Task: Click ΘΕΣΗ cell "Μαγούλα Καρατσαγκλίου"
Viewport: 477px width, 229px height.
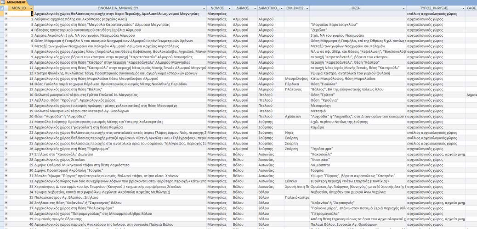Action: pyautogui.click(x=358, y=25)
